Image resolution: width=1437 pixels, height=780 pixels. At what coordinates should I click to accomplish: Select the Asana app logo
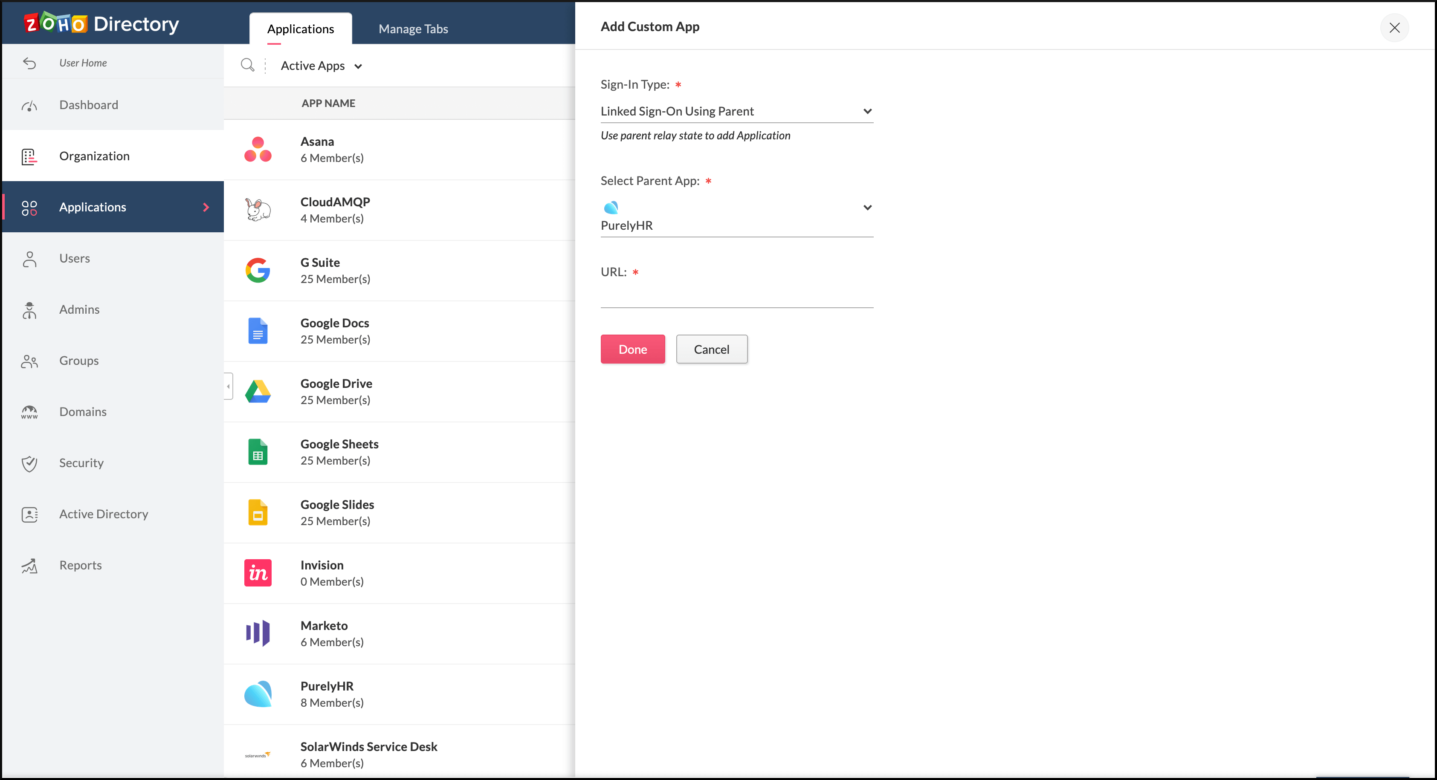(258, 150)
